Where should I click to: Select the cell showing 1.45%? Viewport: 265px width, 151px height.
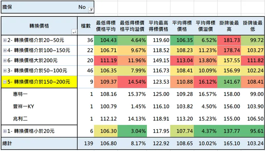pyautogui.click(x=132, y=106)
